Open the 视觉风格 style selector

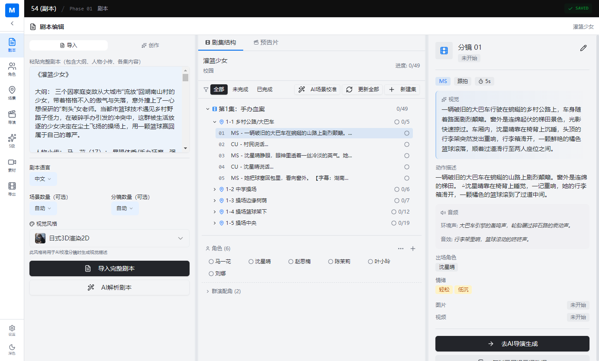click(109, 238)
